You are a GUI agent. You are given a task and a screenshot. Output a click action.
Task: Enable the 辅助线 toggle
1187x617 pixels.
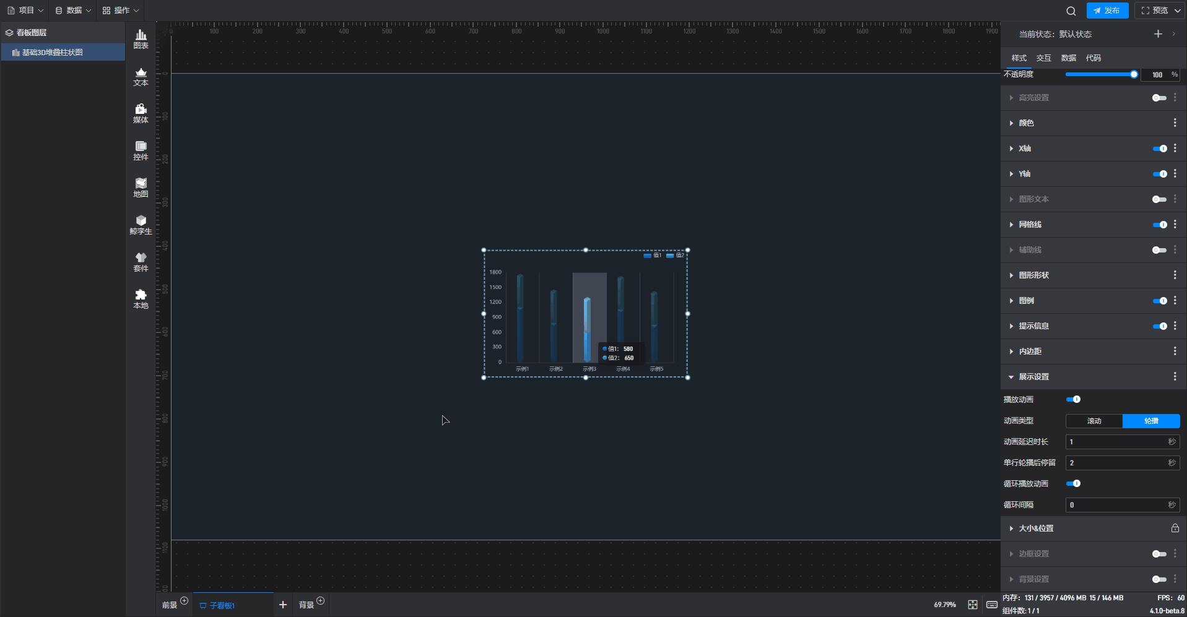[x=1159, y=250]
